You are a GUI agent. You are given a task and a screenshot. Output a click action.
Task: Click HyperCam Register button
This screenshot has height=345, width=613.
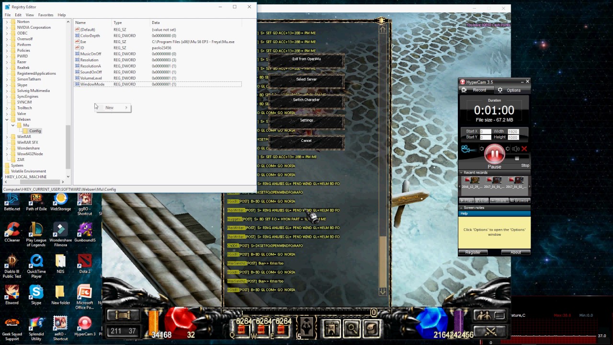click(x=473, y=252)
